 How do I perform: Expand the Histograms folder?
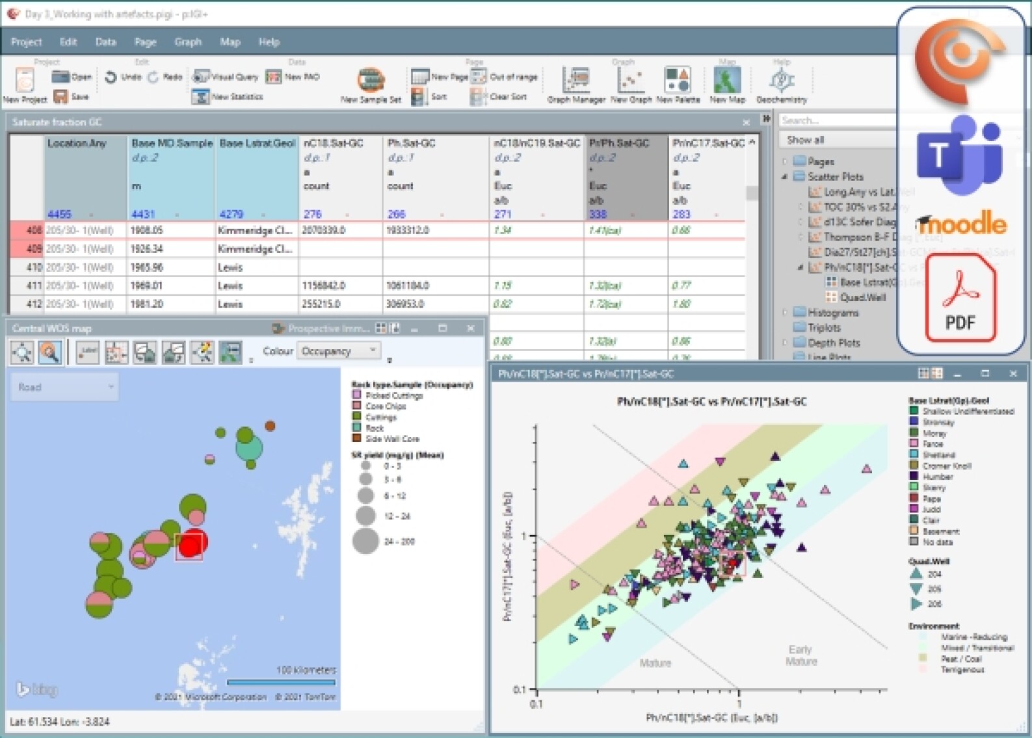pos(785,312)
